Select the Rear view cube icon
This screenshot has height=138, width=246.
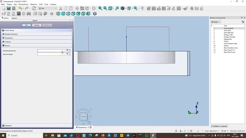78,14
